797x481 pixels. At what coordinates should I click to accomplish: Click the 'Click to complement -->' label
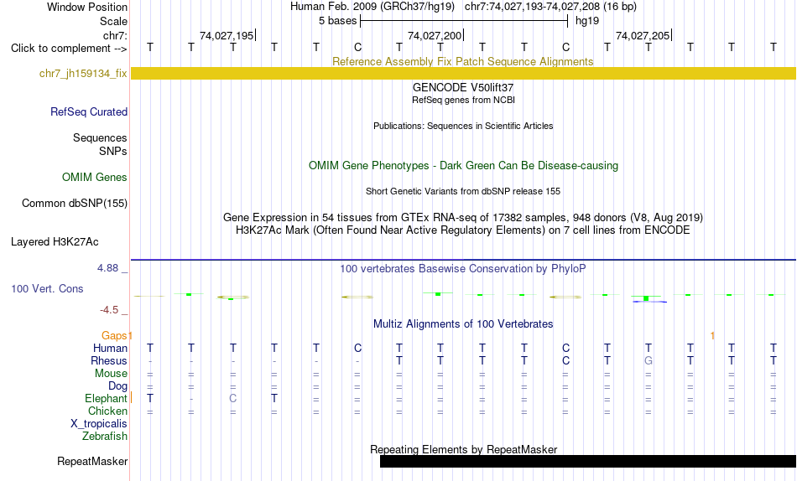point(69,49)
